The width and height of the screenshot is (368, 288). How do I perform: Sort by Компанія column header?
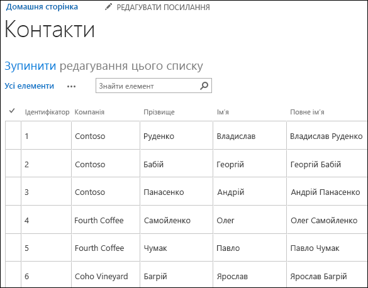pyautogui.click(x=89, y=112)
